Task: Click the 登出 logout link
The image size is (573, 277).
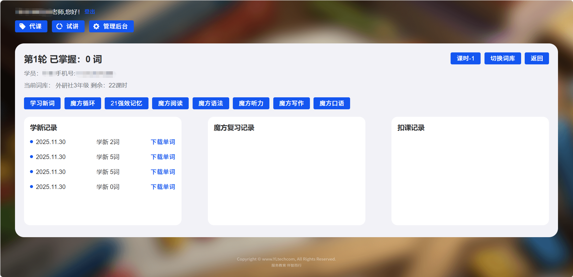Action: pyautogui.click(x=90, y=12)
